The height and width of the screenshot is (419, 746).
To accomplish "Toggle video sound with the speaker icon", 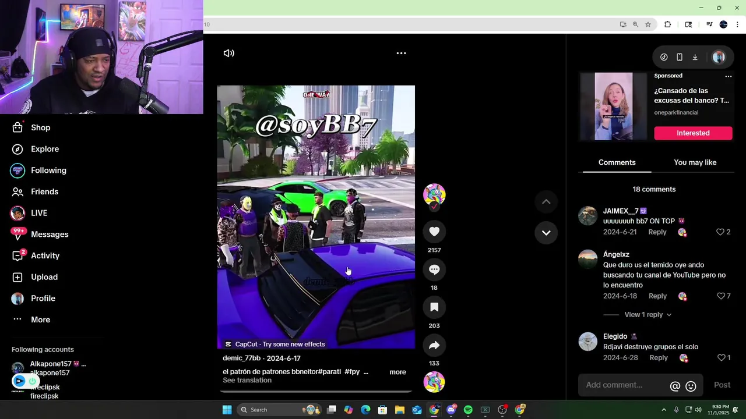I will [228, 53].
